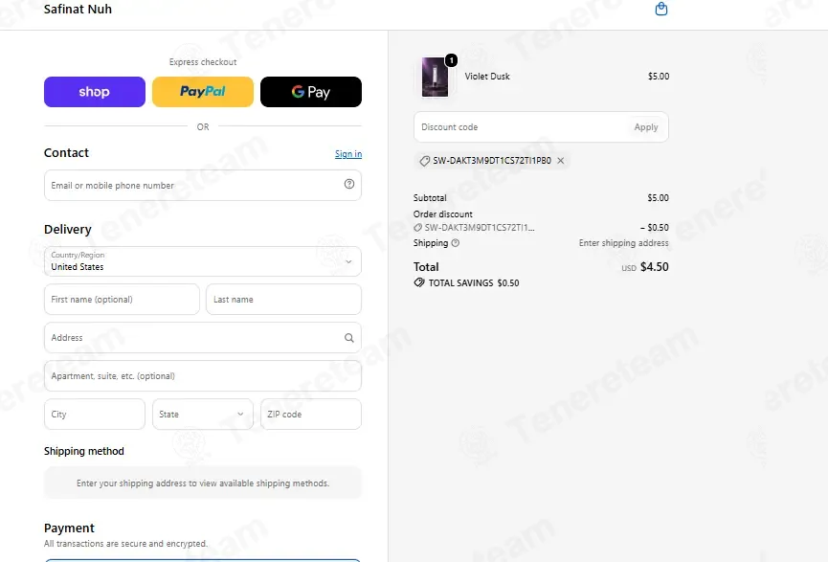Click into the Address field

pos(203,338)
